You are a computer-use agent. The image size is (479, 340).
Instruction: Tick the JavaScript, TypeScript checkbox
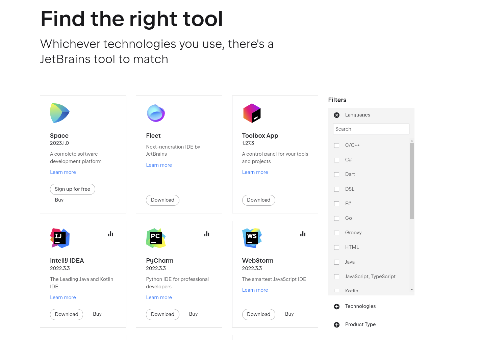(336, 277)
